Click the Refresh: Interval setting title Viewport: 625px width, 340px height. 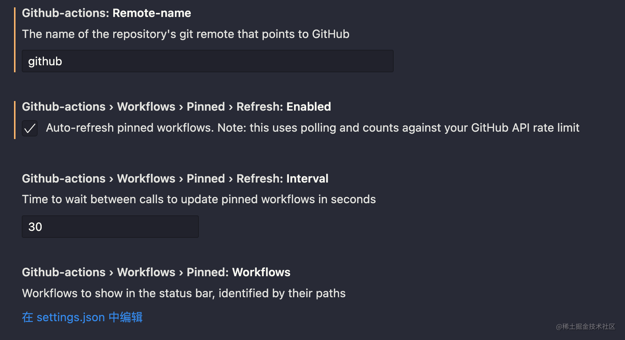click(282, 178)
